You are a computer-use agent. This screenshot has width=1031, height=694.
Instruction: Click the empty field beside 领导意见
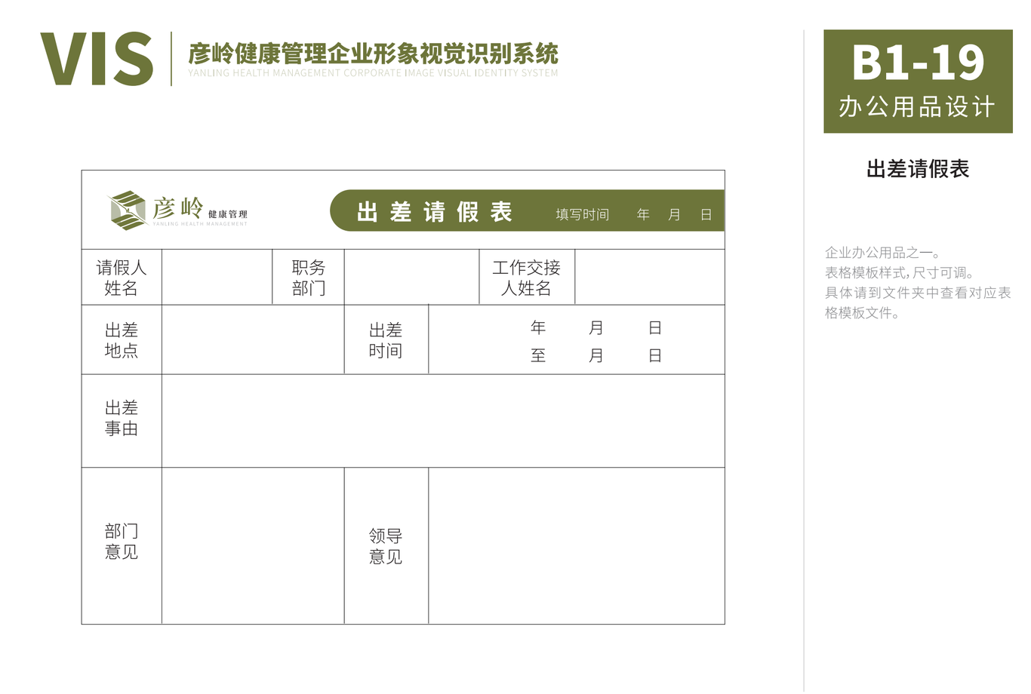[577, 545]
